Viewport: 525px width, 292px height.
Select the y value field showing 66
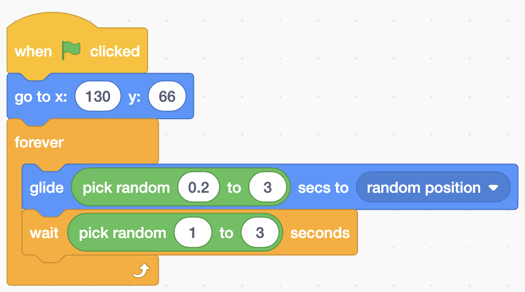tap(167, 96)
